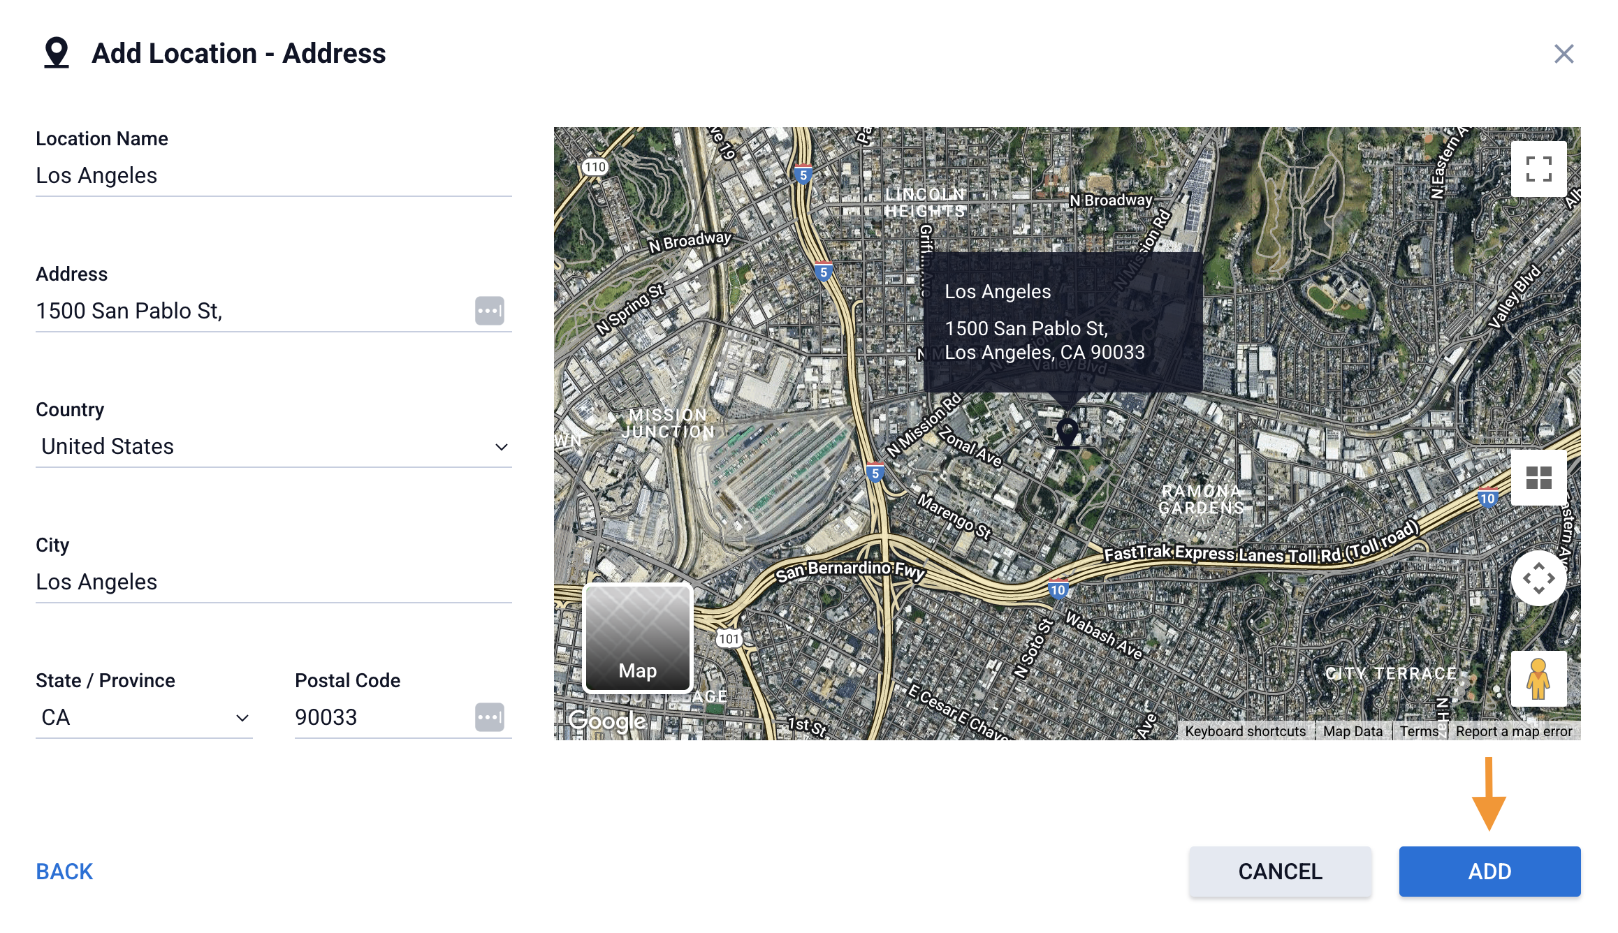The width and height of the screenshot is (1618, 933).
Task: Expand the State / Province dropdown
Action: tap(144, 718)
